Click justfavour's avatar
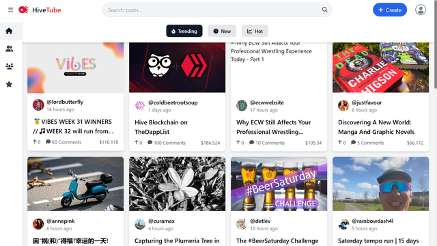The image size is (437, 246). click(343, 106)
